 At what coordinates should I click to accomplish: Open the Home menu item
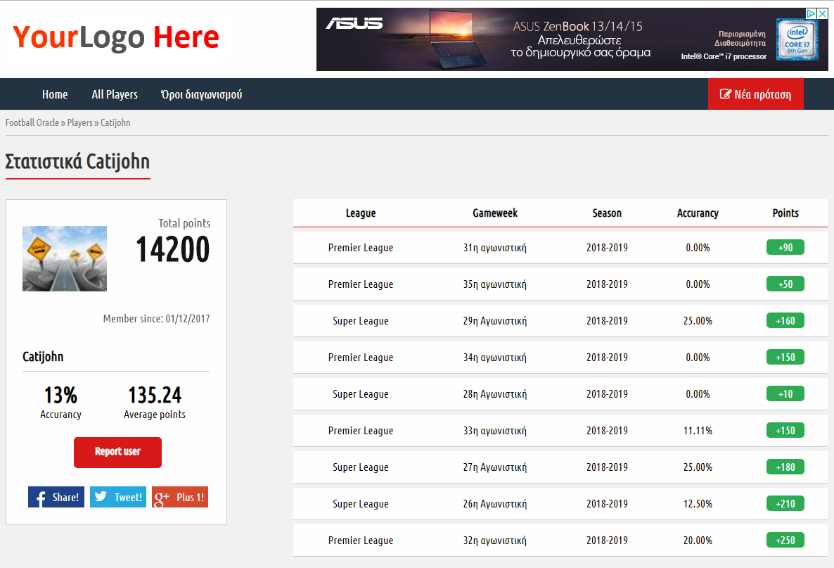coord(55,94)
